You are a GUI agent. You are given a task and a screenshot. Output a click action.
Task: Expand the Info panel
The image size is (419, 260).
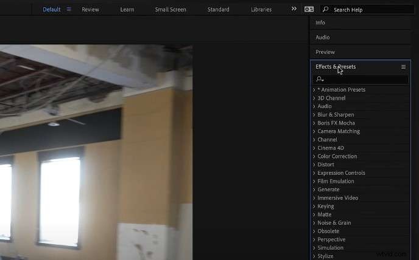[320, 22]
